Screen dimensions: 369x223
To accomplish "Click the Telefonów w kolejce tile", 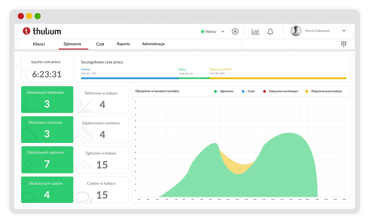I will pos(102,100).
